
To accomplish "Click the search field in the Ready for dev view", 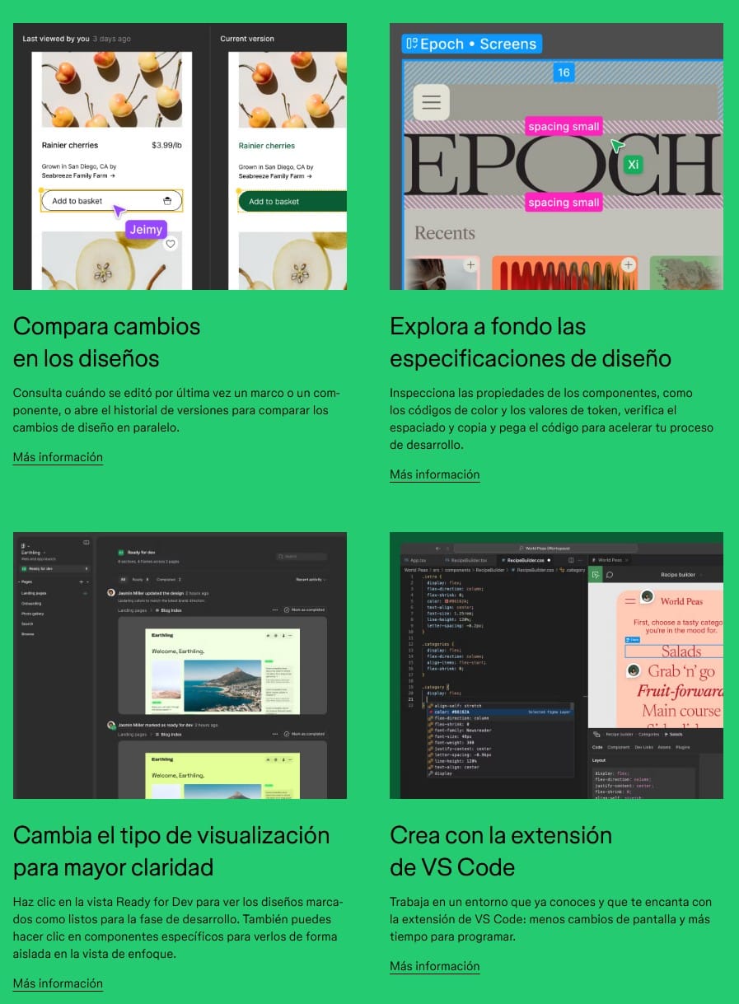I will (302, 557).
